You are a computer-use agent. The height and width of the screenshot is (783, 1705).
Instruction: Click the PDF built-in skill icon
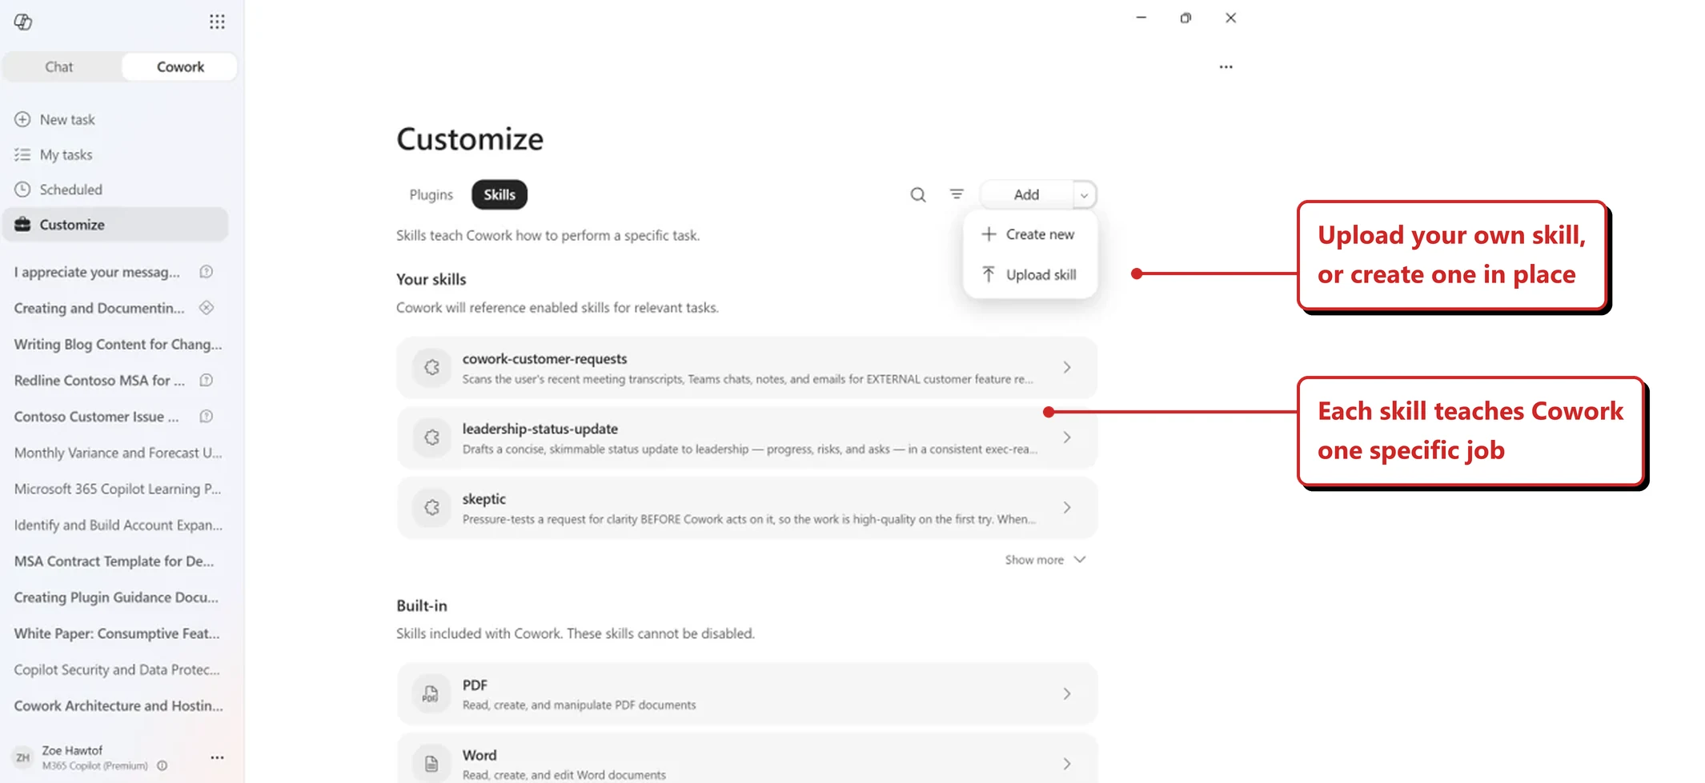[x=431, y=693]
